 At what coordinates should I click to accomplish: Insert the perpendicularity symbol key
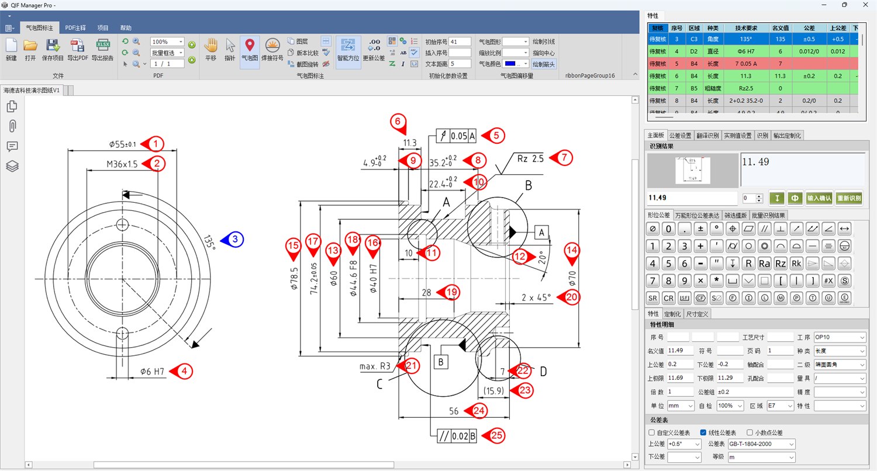(x=780, y=228)
